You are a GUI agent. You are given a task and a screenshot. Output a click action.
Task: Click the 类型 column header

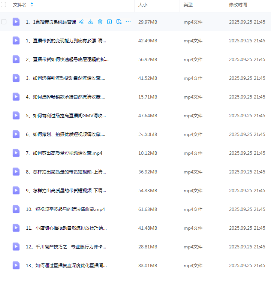coord(188,5)
